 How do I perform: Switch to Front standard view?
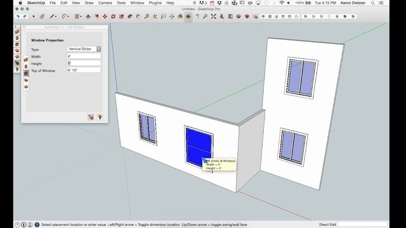(x=277, y=16)
